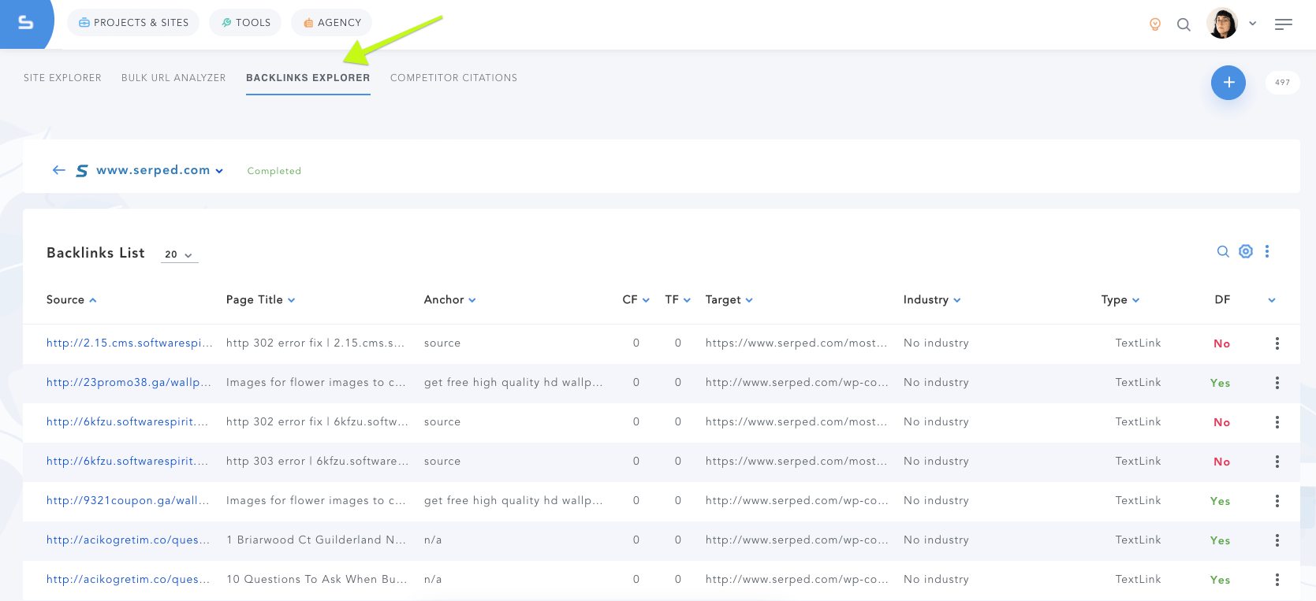The image size is (1316, 601).
Task: Open the Tools menu
Action: point(246,23)
